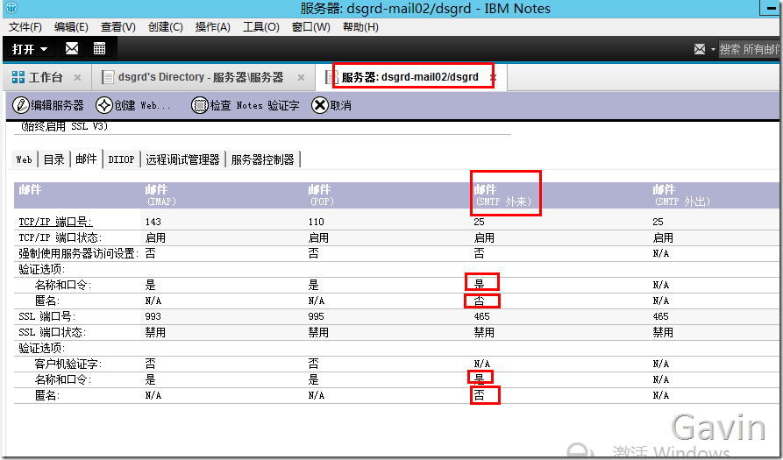783x460 pixels.
Task: Switch to the Web ports tab
Action: (24, 159)
